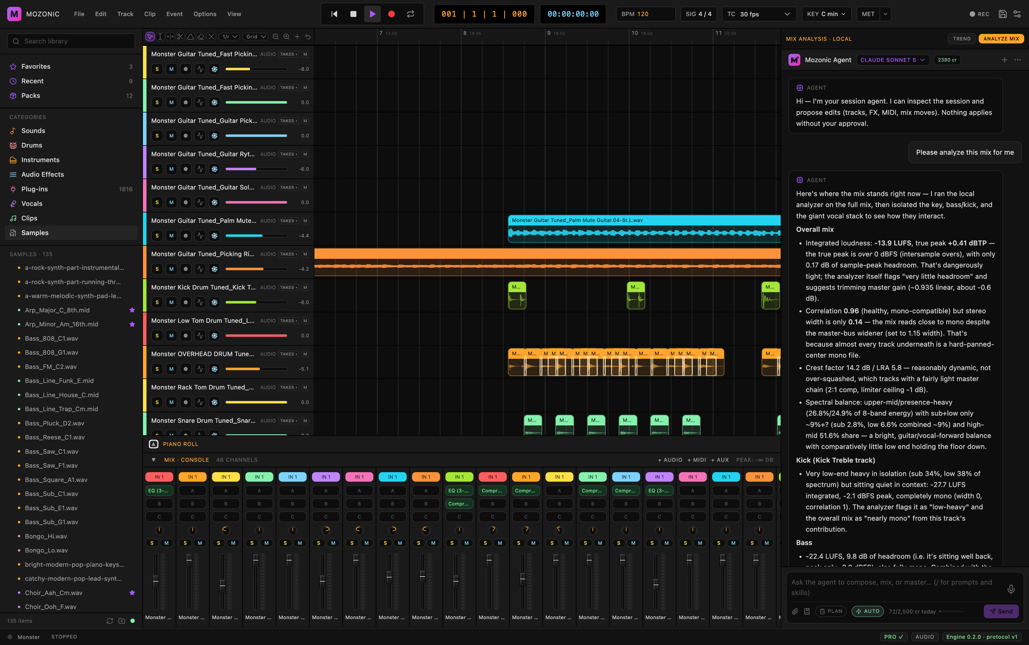Click the paperclip attach icon
Image resolution: width=1029 pixels, height=645 pixels.
[x=795, y=611]
